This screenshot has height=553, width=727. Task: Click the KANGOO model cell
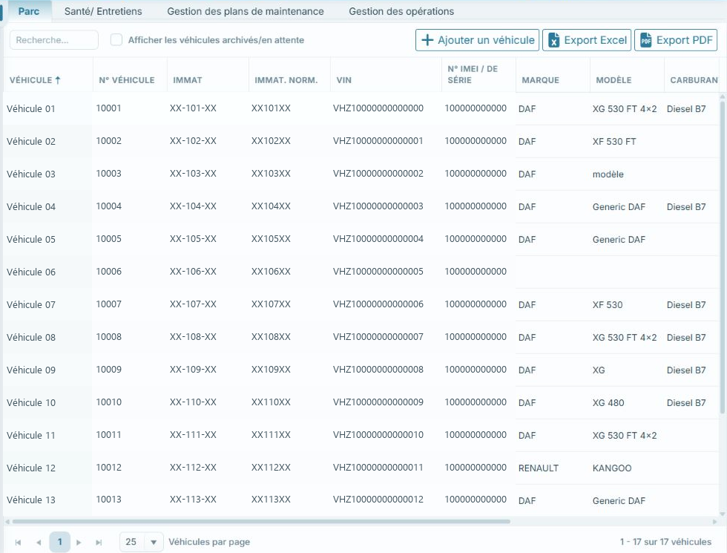click(612, 468)
